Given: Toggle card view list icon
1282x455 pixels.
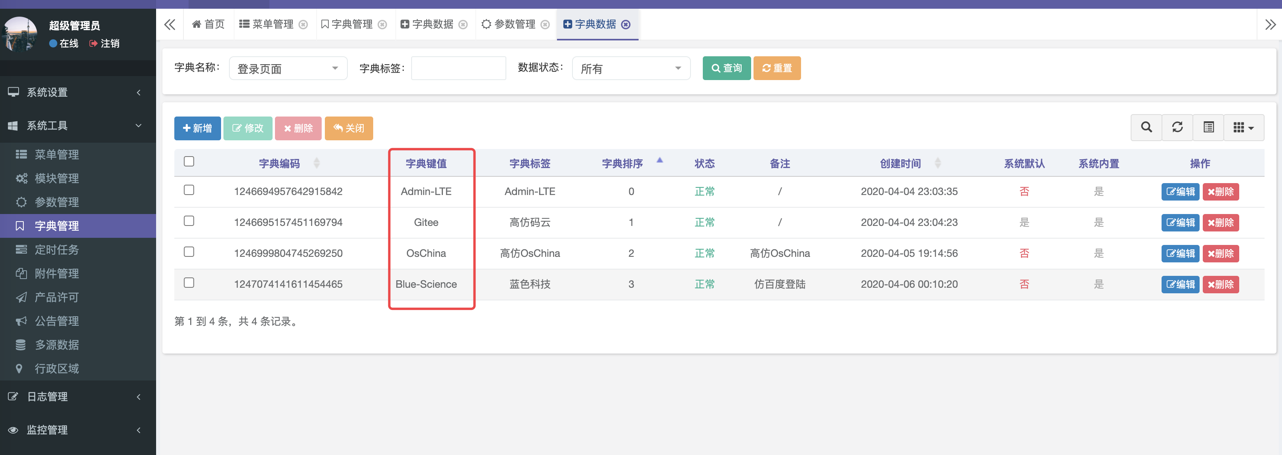Looking at the screenshot, I should (x=1208, y=128).
